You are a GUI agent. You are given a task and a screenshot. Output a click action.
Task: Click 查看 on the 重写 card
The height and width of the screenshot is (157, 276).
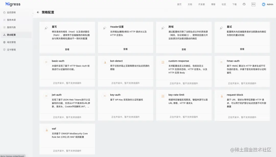pyautogui.click(x=67, y=49)
